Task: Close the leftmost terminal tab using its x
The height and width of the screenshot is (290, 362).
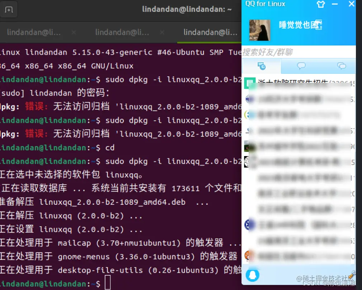Action: point(74,33)
